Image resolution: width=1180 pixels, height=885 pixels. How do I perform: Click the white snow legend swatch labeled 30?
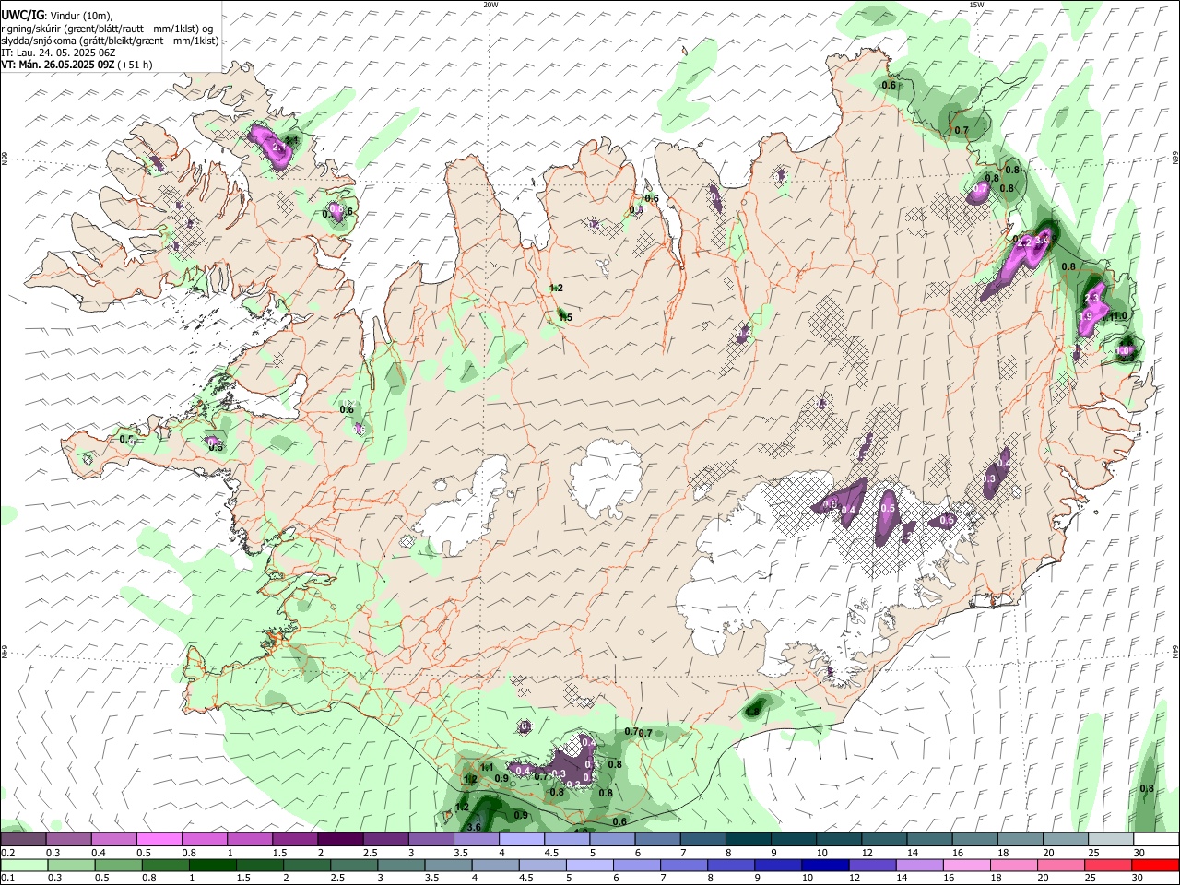tap(1156, 840)
